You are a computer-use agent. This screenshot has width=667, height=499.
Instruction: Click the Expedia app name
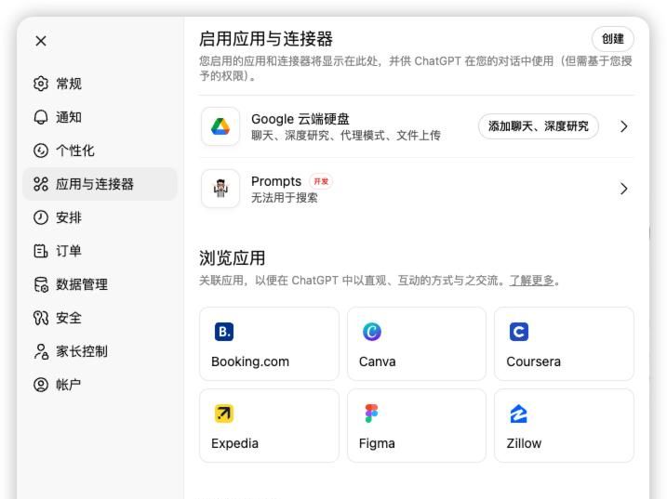(x=234, y=443)
